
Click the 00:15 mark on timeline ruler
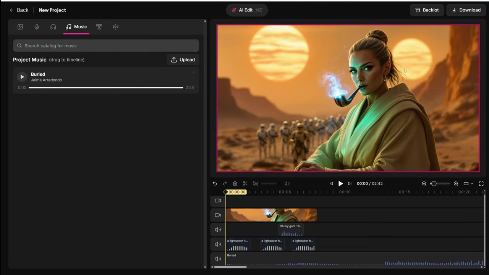pyautogui.click(x=404, y=192)
